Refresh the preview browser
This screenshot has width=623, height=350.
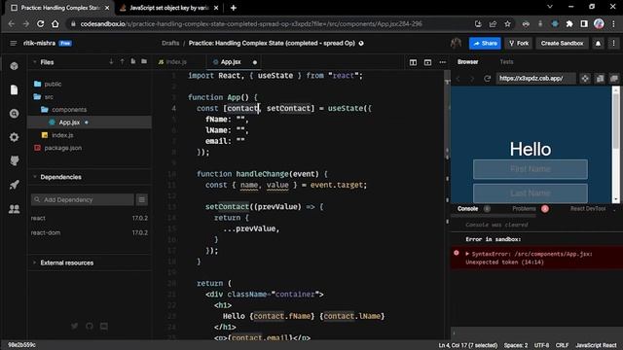[487, 79]
